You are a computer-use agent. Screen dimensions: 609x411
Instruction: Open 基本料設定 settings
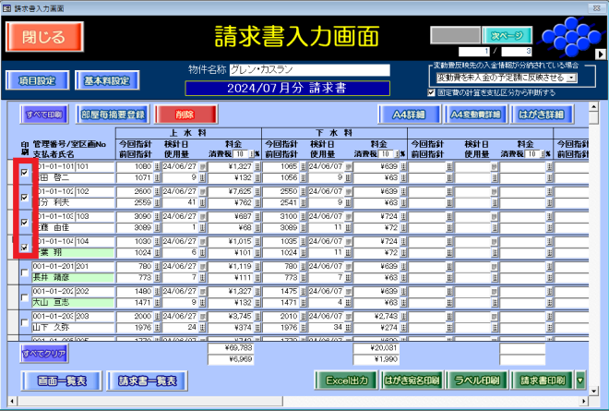108,80
